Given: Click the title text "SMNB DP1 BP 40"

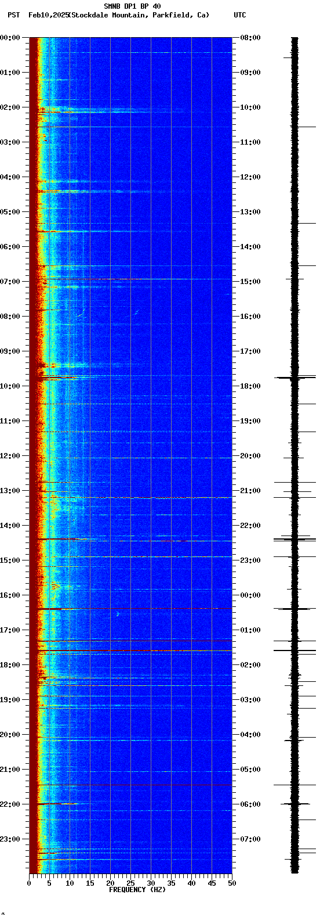Looking at the screenshot, I should [132, 6].
